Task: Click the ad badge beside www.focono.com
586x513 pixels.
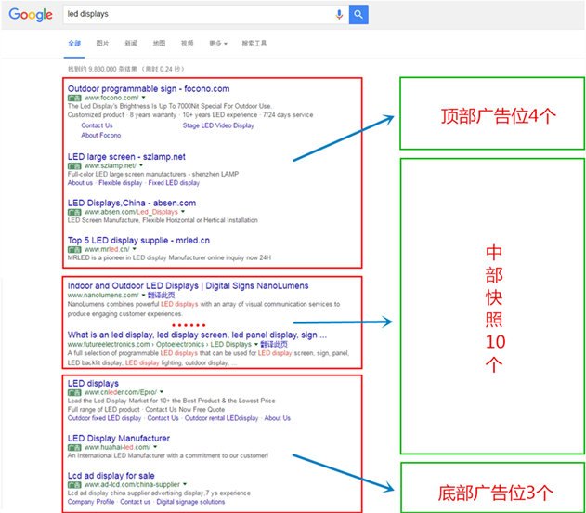Action: tap(74, 98)
